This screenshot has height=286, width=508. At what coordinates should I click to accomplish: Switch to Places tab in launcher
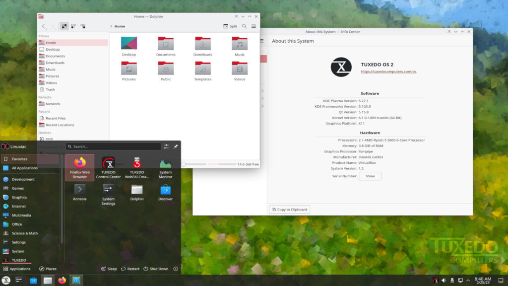[x=48, y=269]
